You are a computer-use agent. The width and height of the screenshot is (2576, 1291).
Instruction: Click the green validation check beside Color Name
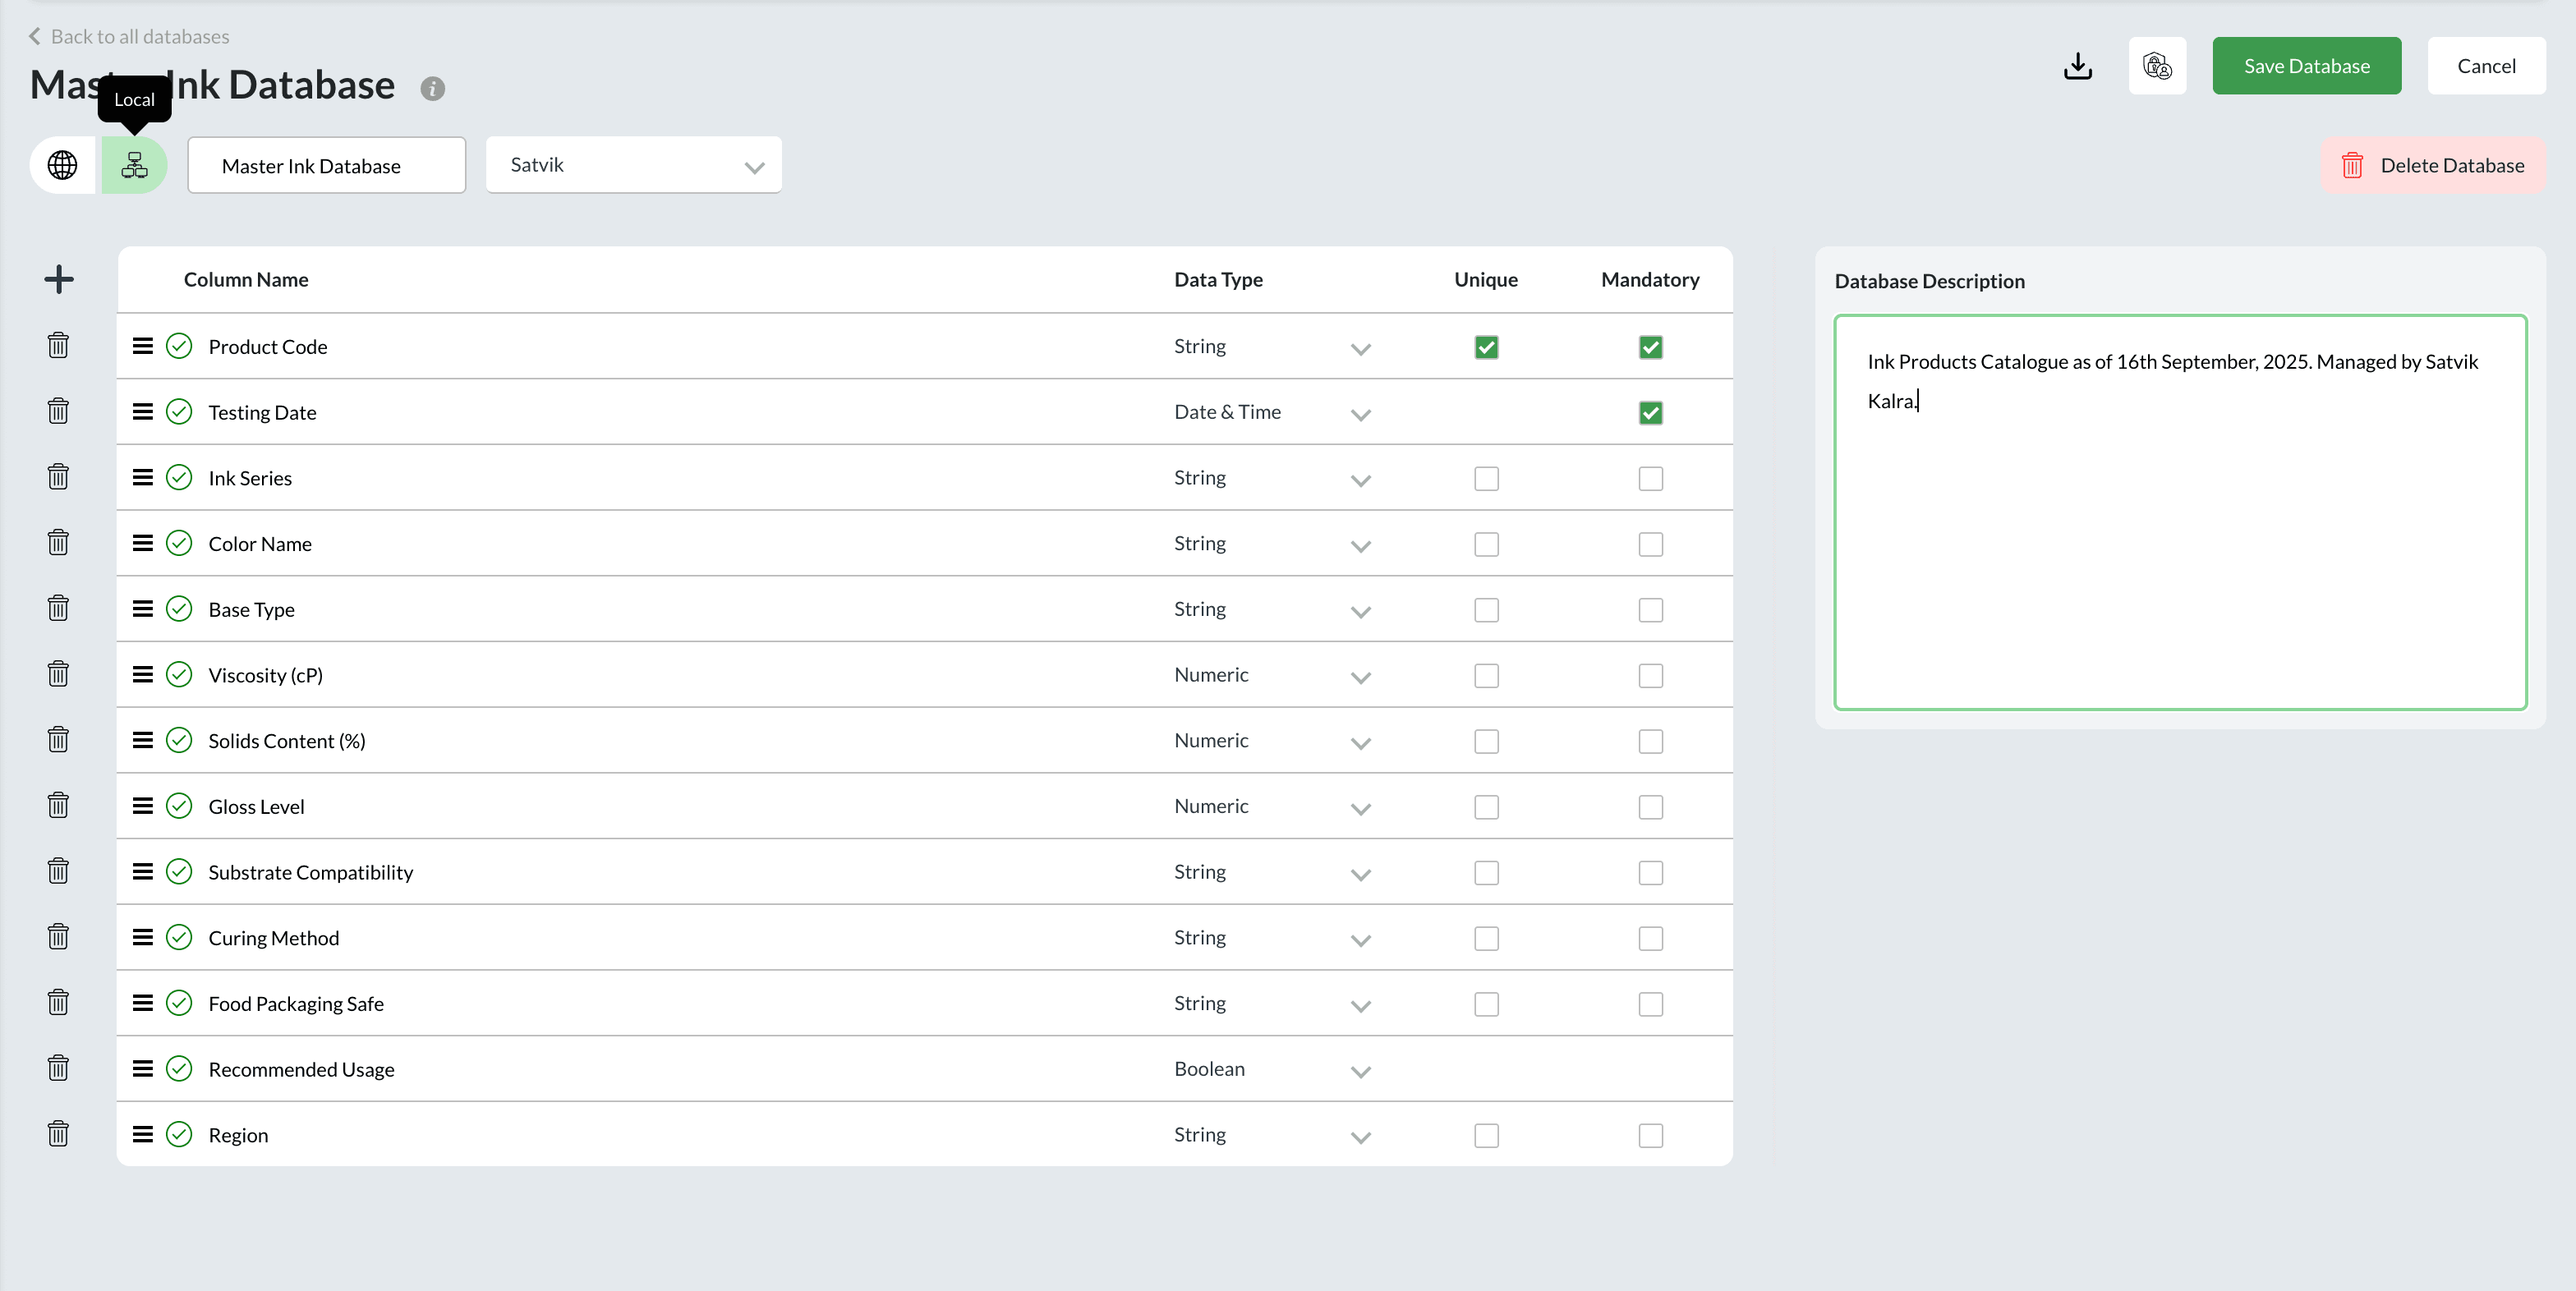(179, 543)
